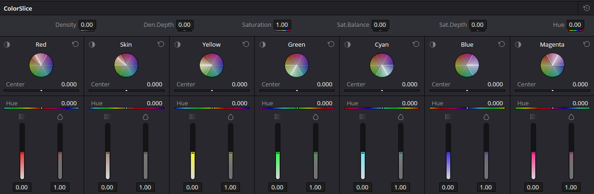The width and height of the screenshot is (594, 194).
Task: Click the Skin density value 0.00
Action: (107, 187)
